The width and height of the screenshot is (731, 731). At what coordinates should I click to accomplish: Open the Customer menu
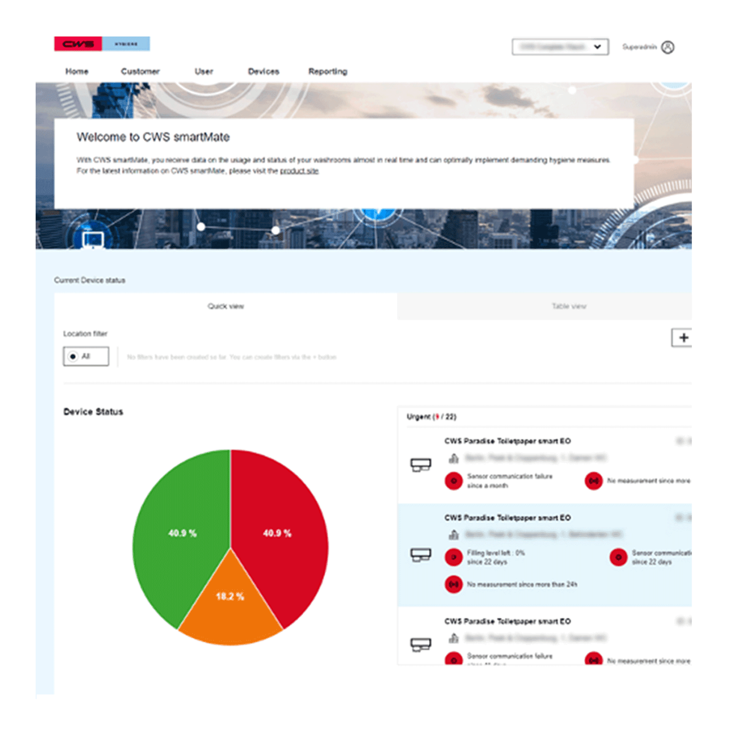(x=140, y=71)
